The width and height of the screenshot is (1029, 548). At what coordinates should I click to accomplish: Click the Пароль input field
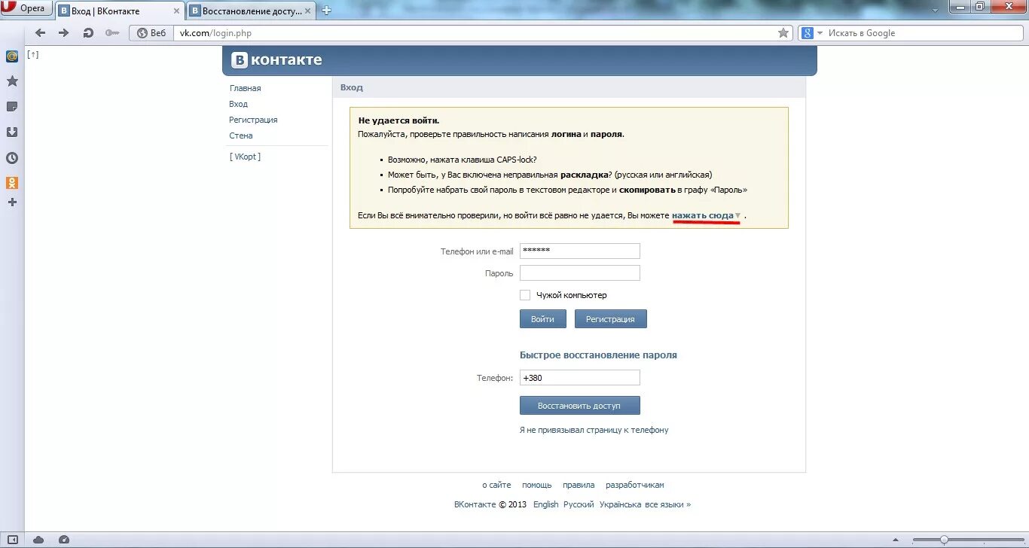click(x=580, y=273)
